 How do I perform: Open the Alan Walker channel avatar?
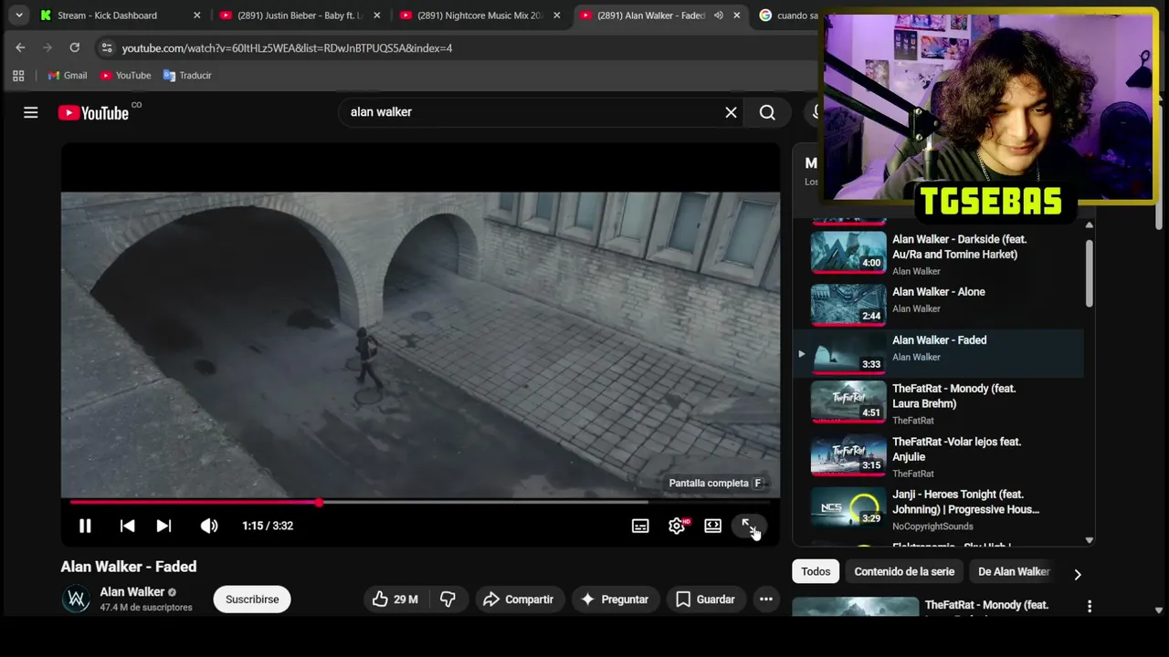77,600
